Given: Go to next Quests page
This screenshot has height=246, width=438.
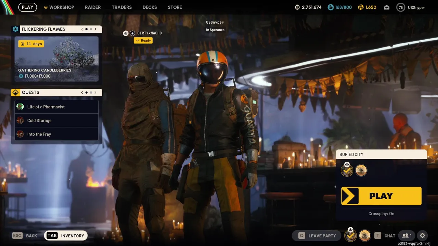Looking at the screenshot, I should click(x=95, y=92).
